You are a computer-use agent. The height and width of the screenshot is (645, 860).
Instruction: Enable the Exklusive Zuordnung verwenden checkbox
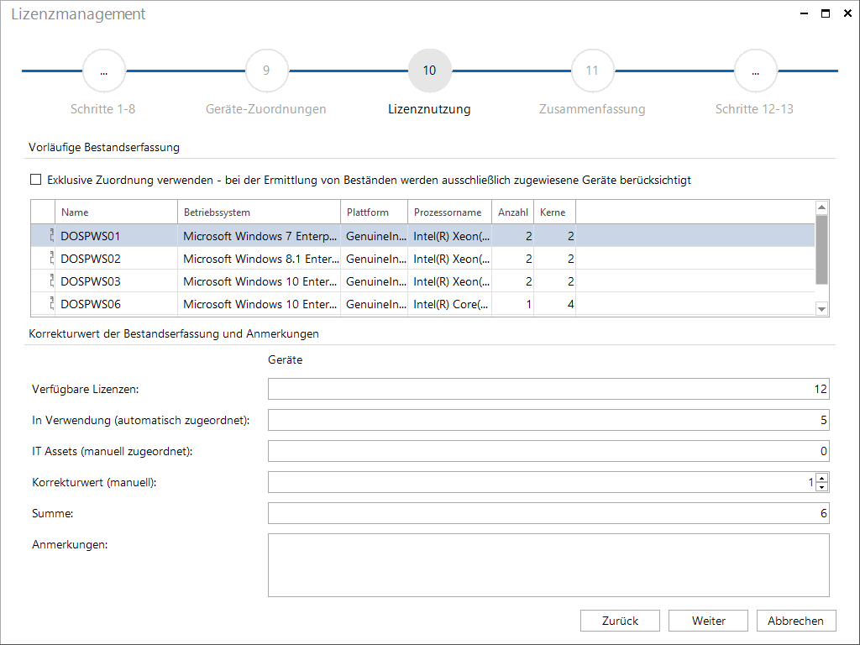pyautogui.click(x=35, y=180)
